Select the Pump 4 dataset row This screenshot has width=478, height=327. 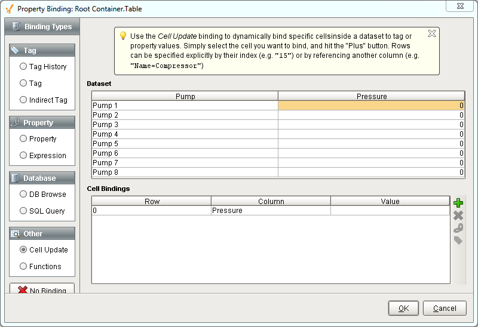coord(185,134)
